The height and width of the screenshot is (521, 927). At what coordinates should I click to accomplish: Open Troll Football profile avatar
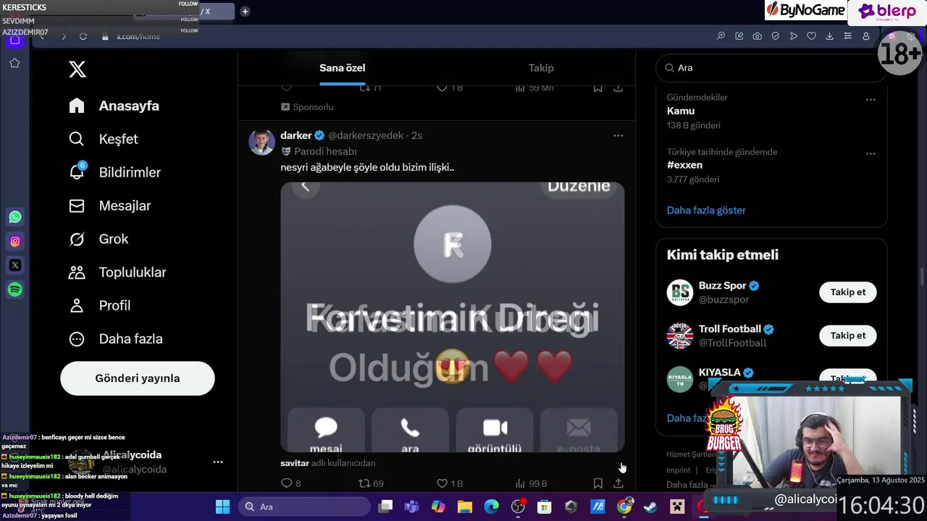[x=680, y=336]
